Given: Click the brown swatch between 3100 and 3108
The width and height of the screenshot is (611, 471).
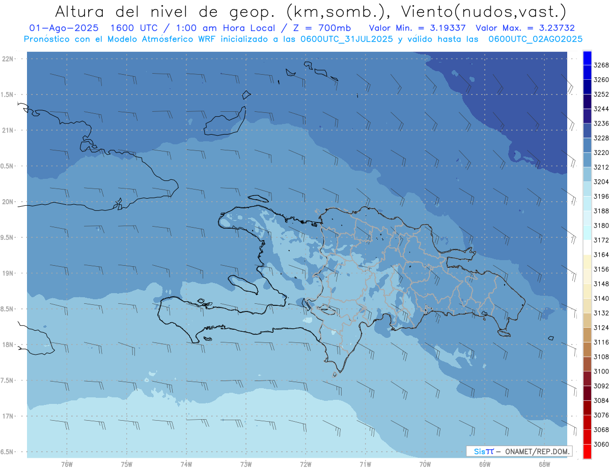Looking at the screenshot, I should click(587, 364).
